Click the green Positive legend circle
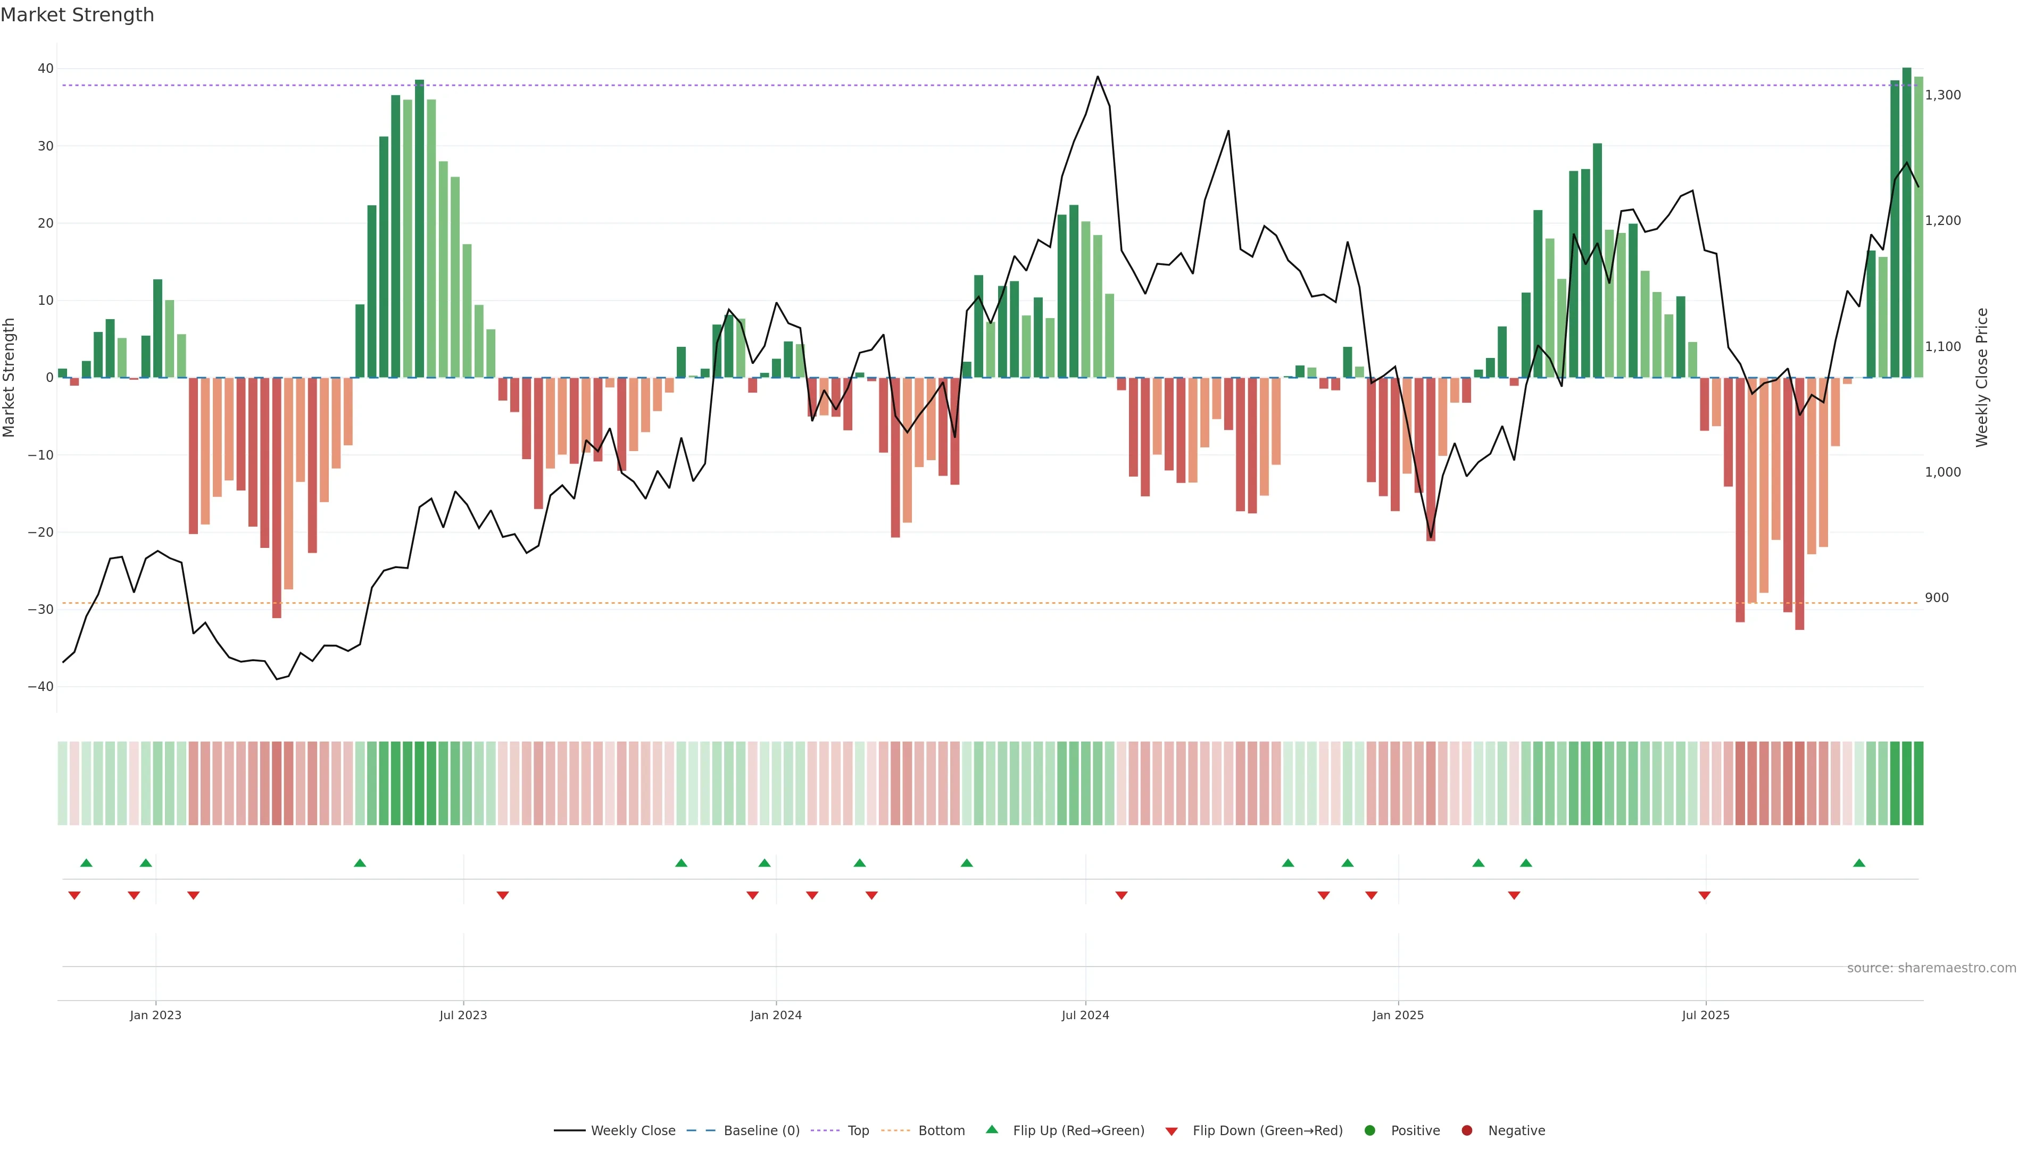The width and height of the screenshot is (2043, 1149). point(1369,1131)
